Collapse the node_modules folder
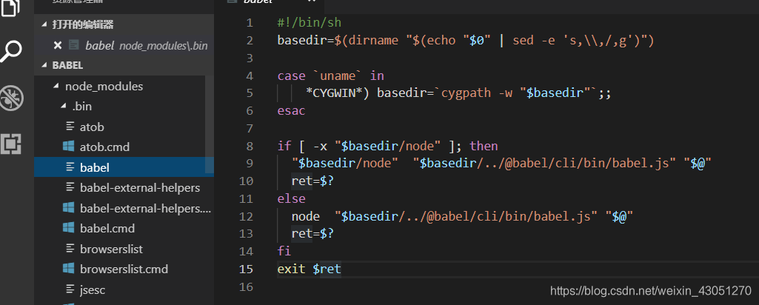The image size is (759, 305). pyautogui.click(x=56, y=87)
